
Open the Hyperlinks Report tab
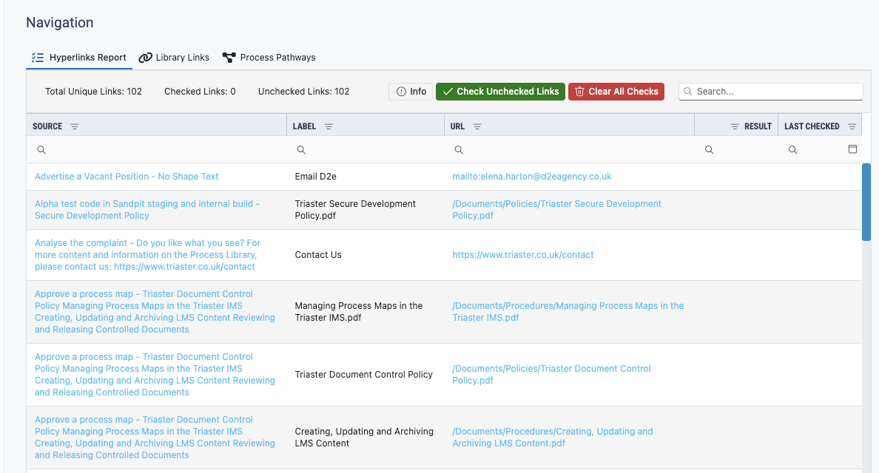pos(79,58)
